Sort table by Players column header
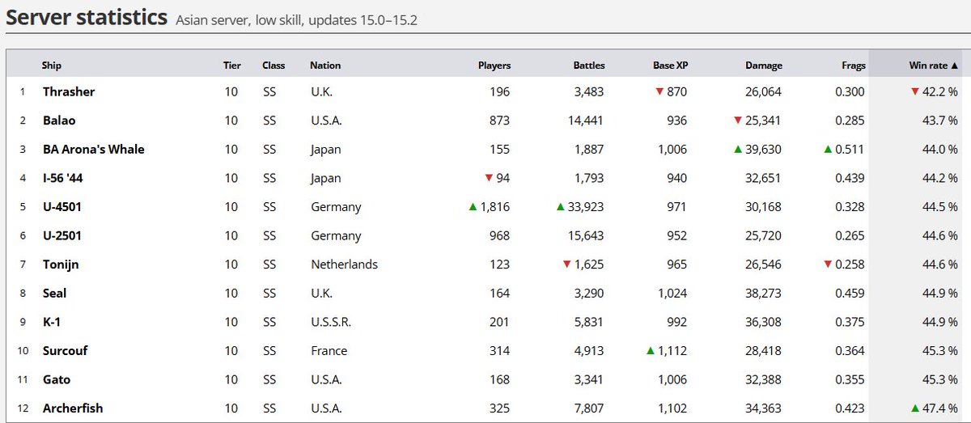Screen dimensions: 971x423 click(494, 66)
